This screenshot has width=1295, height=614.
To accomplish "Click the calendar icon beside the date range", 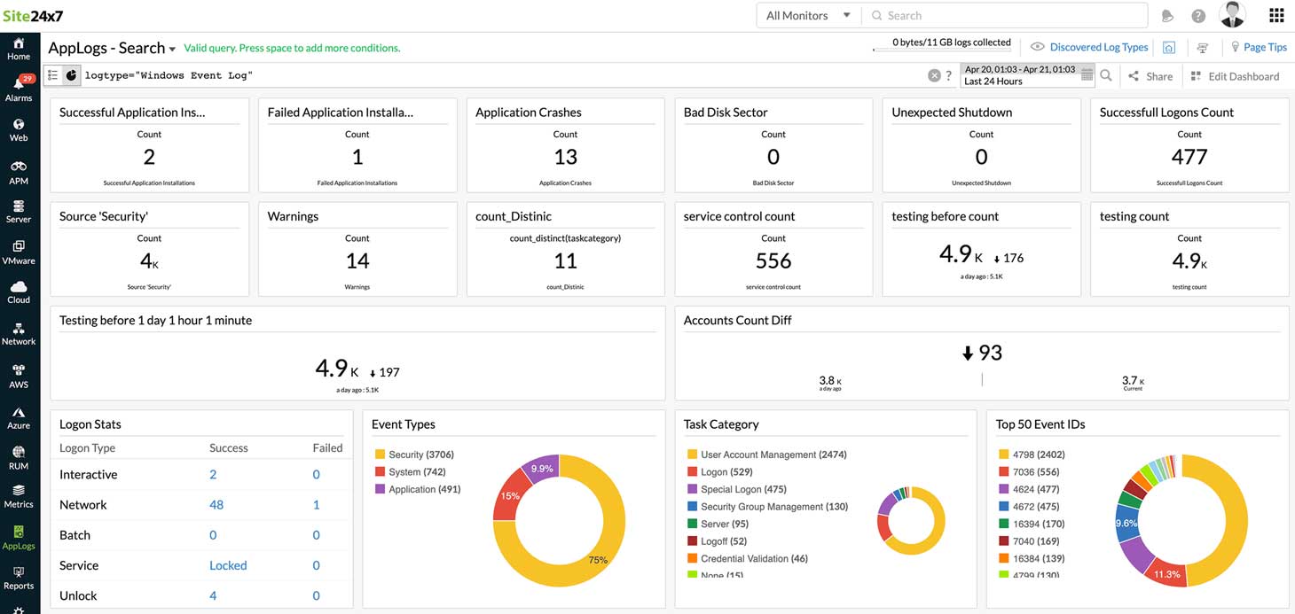I will click(1087, 74).
